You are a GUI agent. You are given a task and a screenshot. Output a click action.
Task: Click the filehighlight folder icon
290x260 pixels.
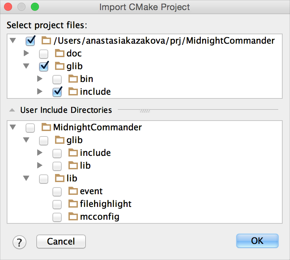click(73, 204)
